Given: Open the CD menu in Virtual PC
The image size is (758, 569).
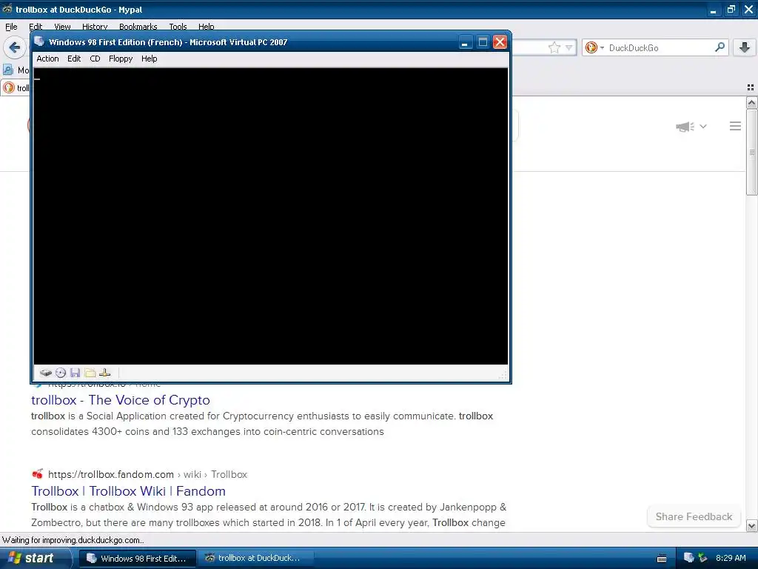Looking at the screenshot, I should pyautogui.click(x=95, y=59).
